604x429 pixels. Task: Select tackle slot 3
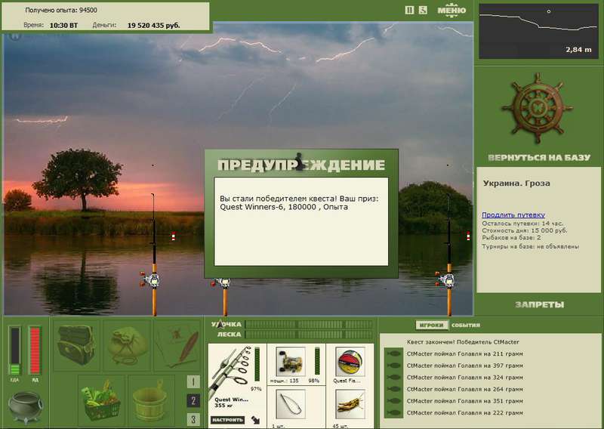pos(193,419)
